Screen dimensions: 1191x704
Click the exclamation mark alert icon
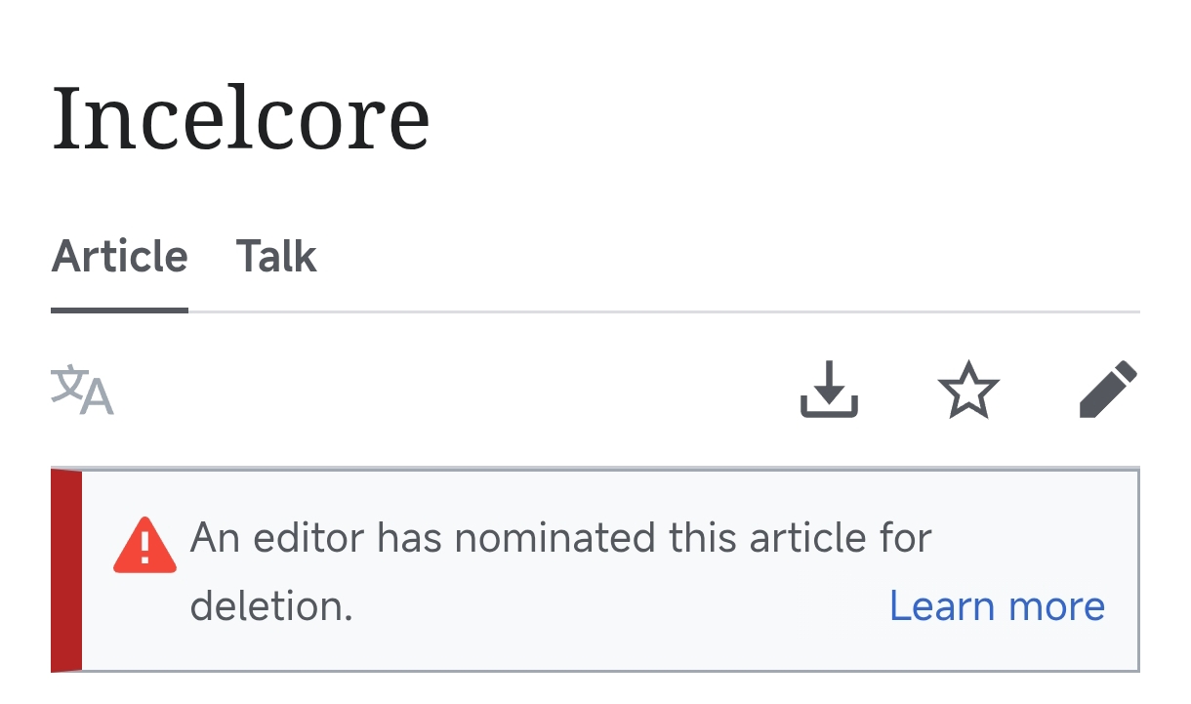coord(145,545)
